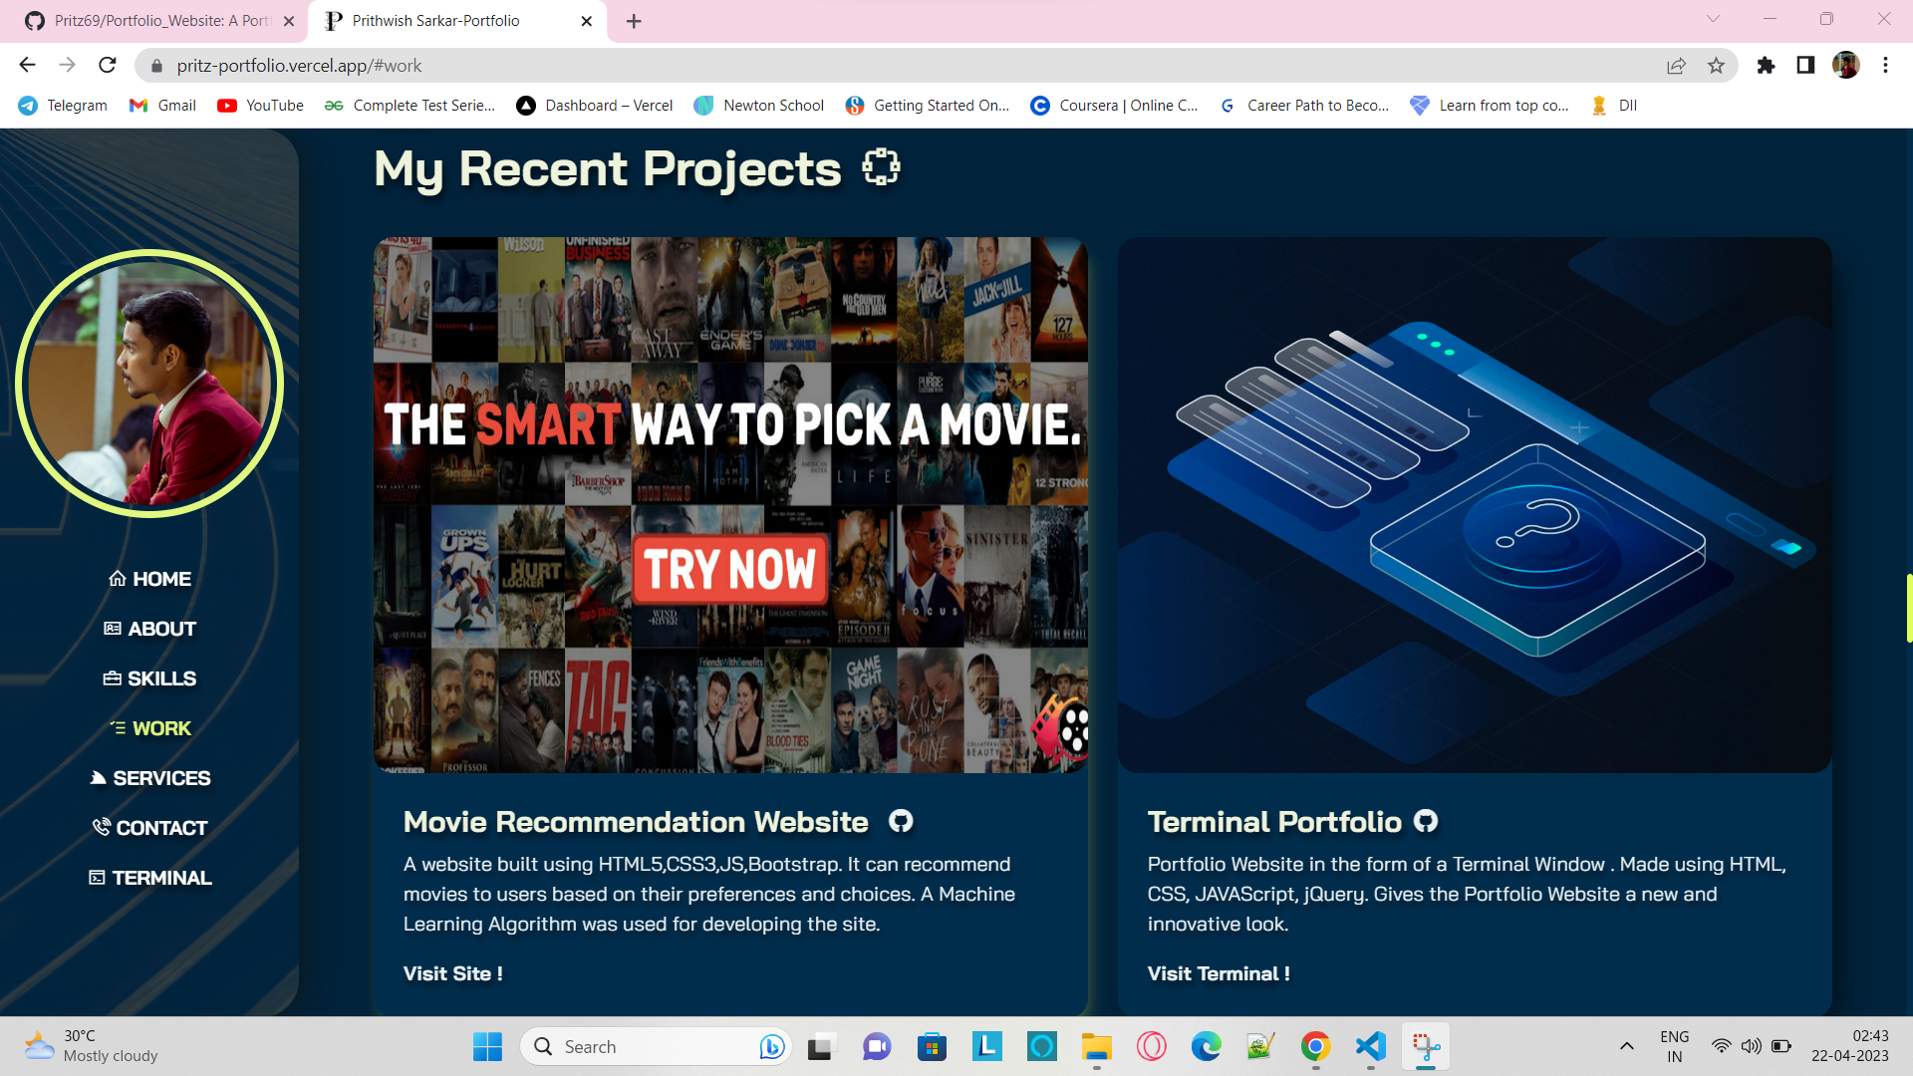Click the page vertical scrollbar thumb
Viewport: 1913px width, 1076px height.
[1908, 608]
